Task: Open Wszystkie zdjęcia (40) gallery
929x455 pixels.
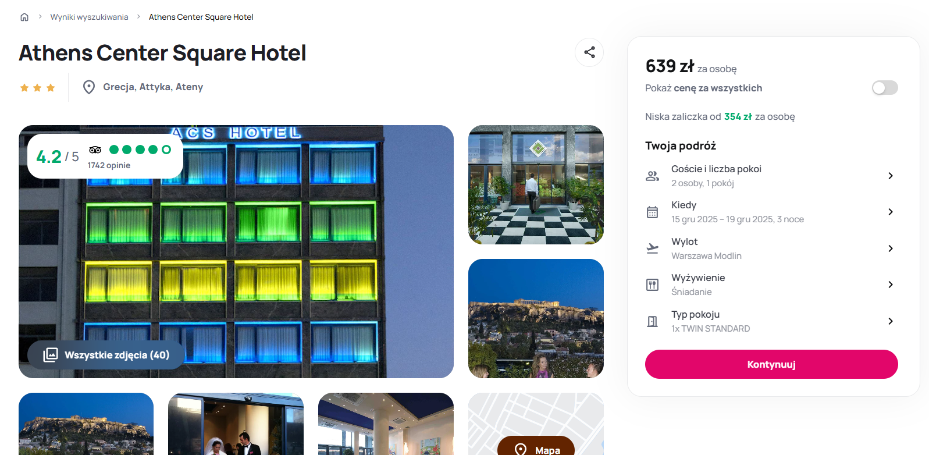Action: pos(106,355)
